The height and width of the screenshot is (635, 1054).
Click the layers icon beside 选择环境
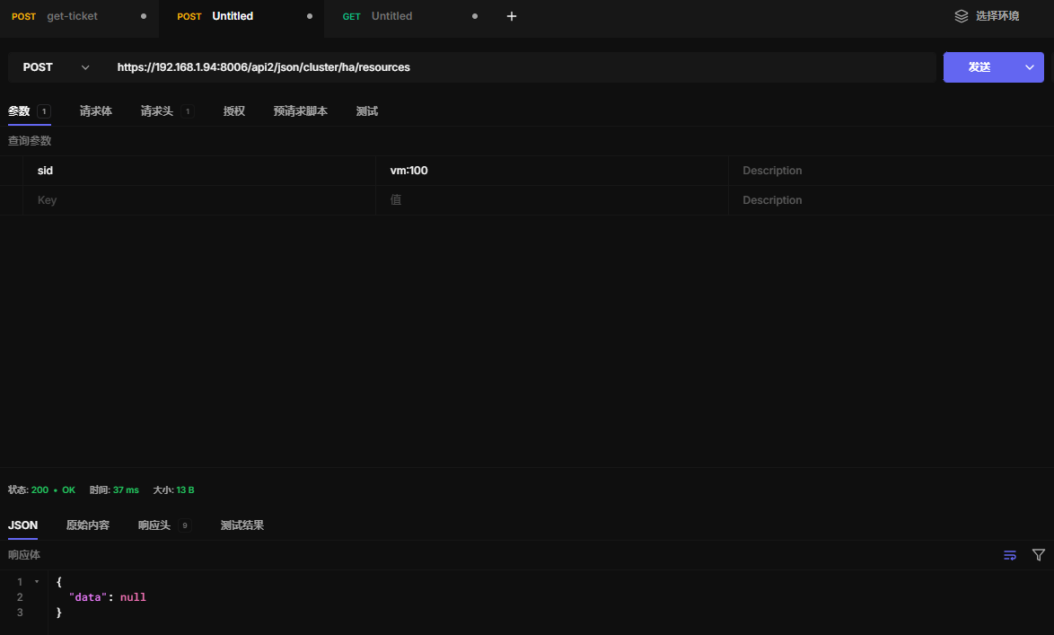(962, 16)
